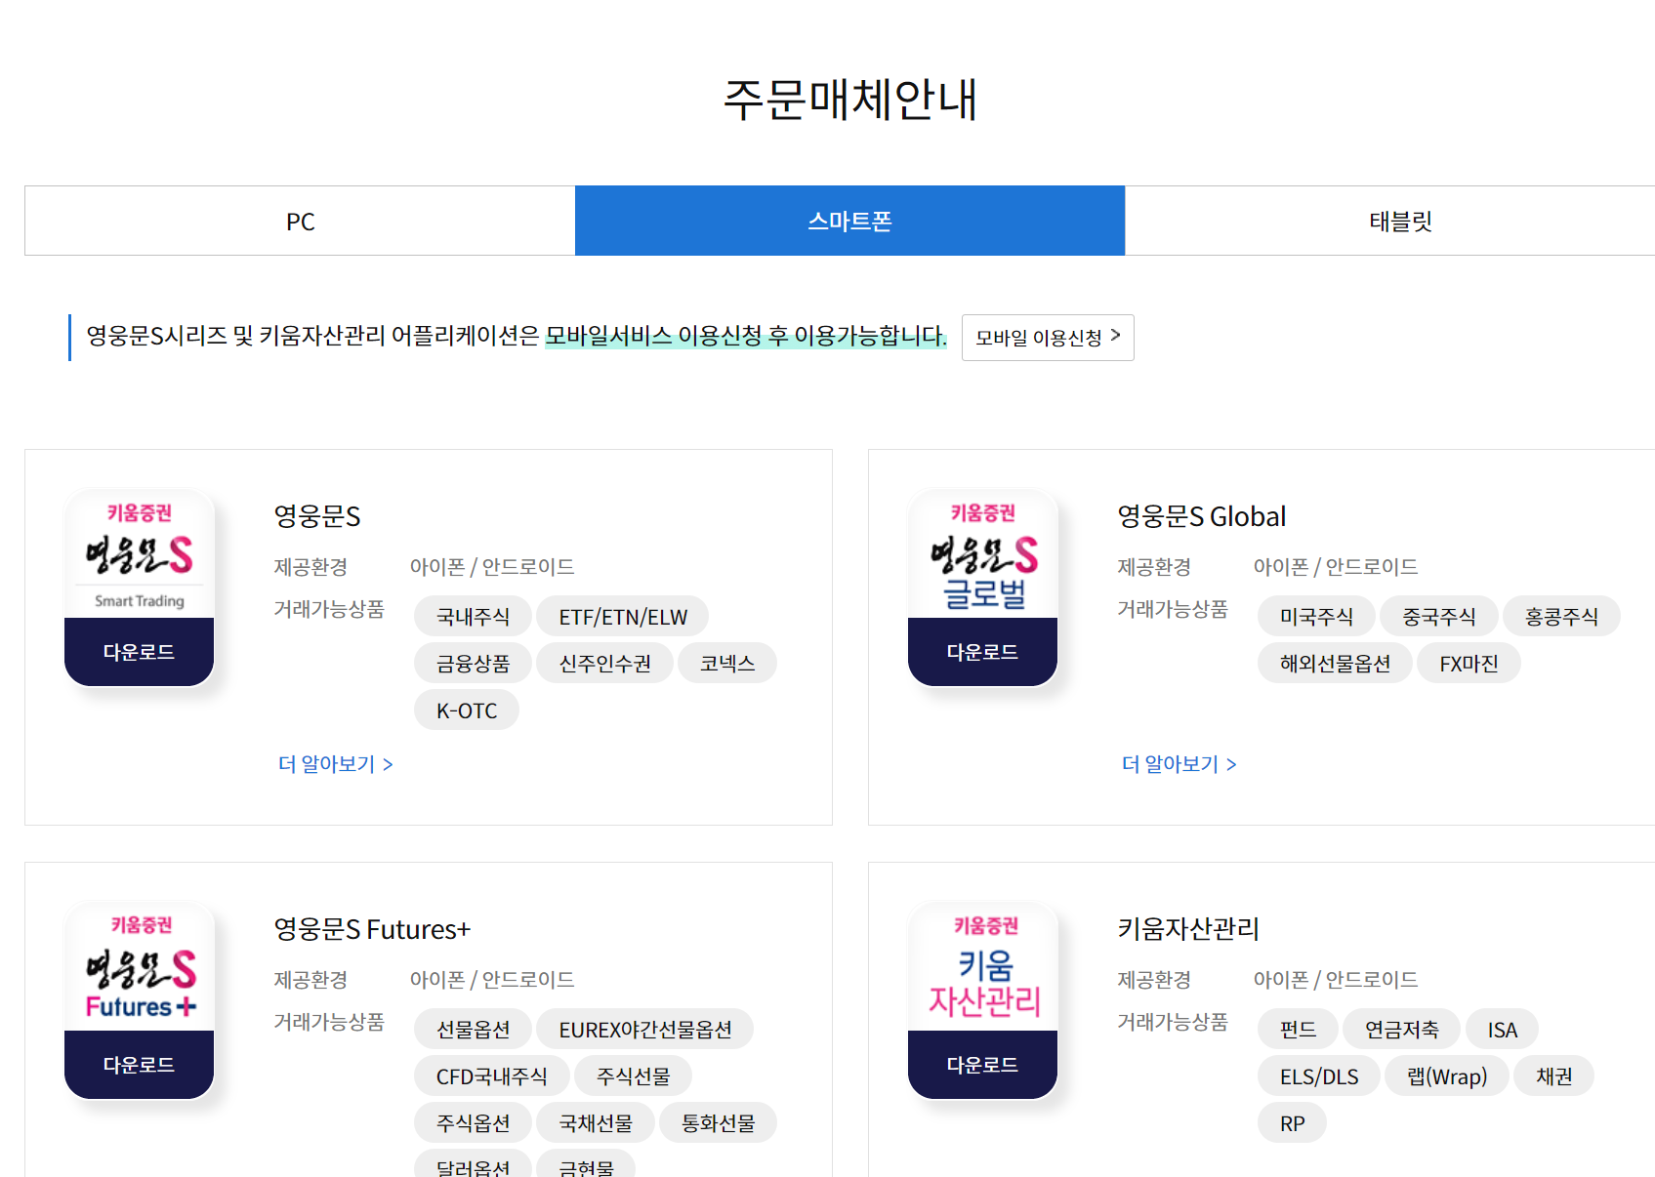Click the 주식옵션 tag
1655x1177 pixels.
473,1123
